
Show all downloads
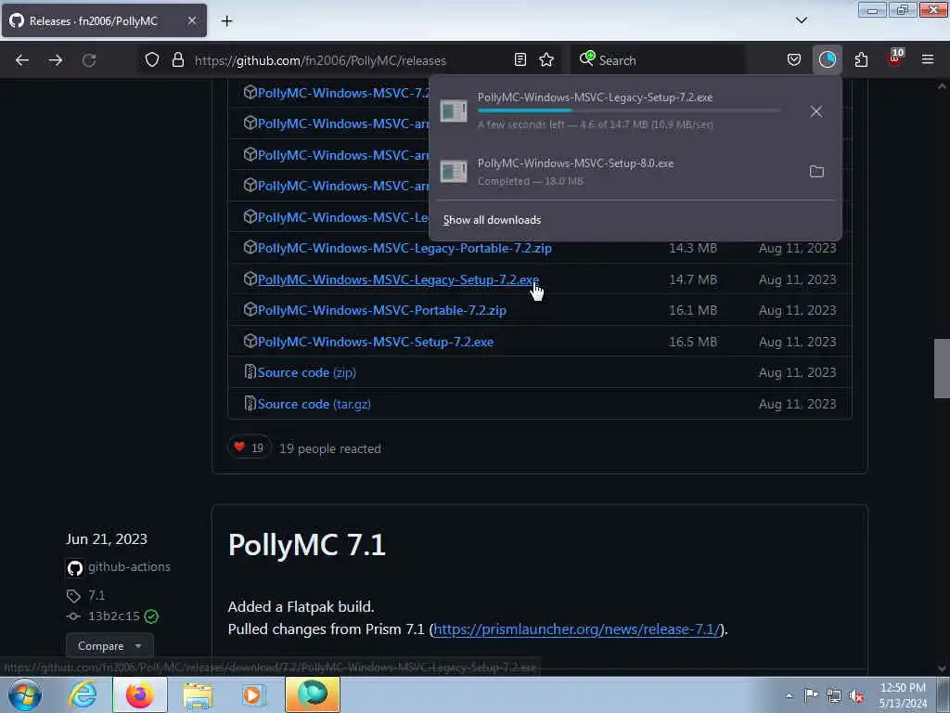[492, 220]
